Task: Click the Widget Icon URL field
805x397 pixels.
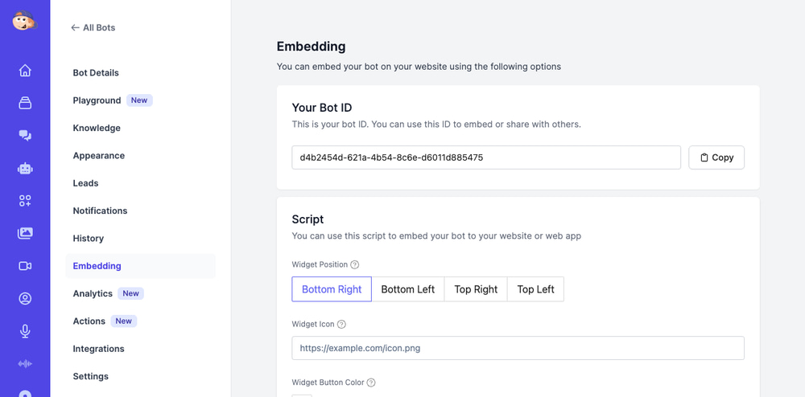Action: click(x=518, y=348)
